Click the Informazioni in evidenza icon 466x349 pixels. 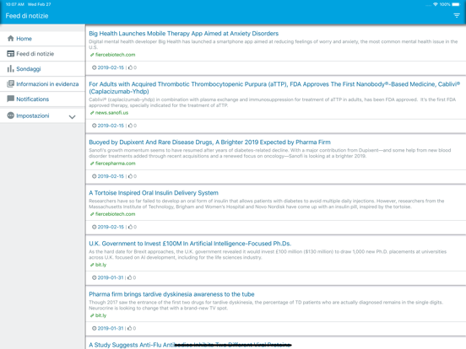tap(11, 84)
